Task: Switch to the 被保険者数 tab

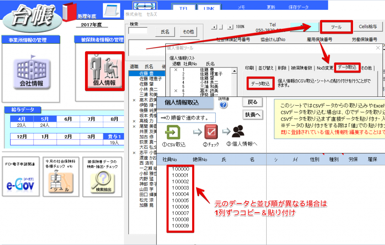Action: 302,68
